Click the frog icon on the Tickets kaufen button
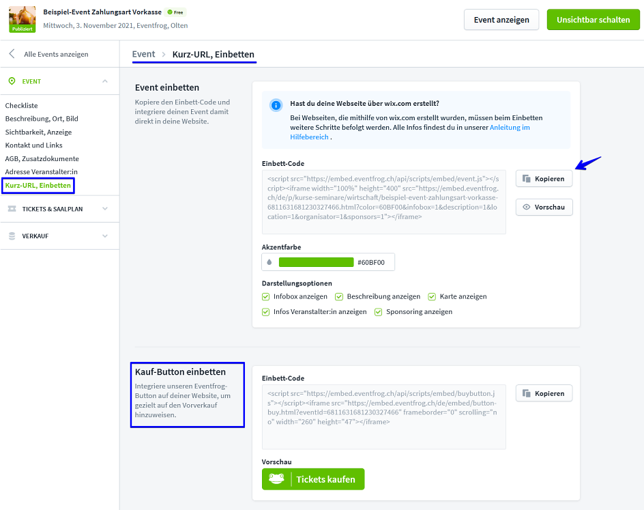This screenshot has height=510, width=644. [x=276, y=479]
